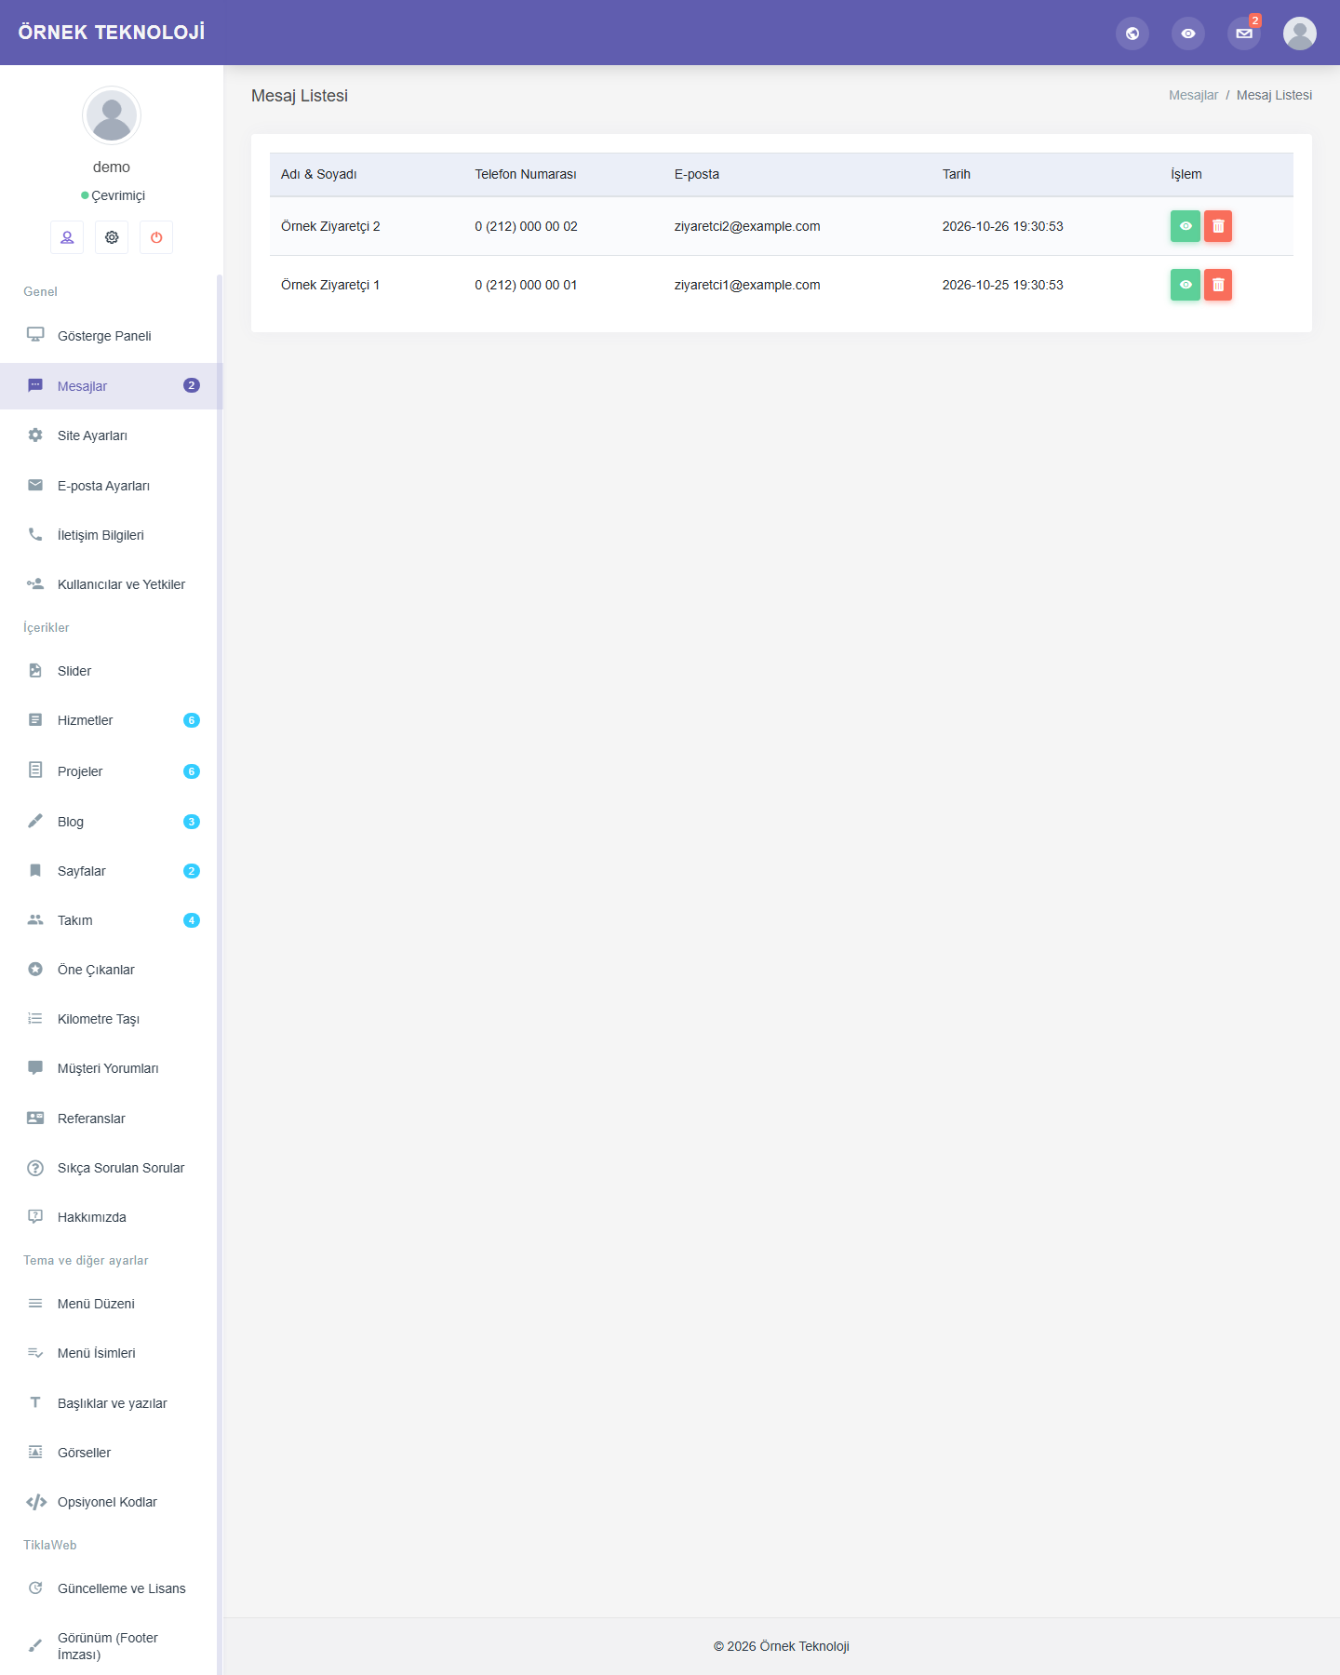Click the globe icon in top bar

coord(1132,33)
